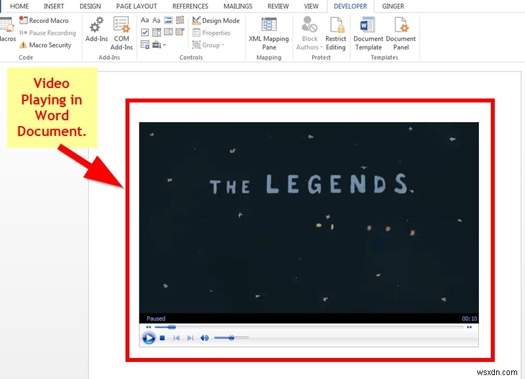The height and width of the screenshot is (379, 525).
Task: Click the rewind arrows beside seek bar
Action: [148, 327]
